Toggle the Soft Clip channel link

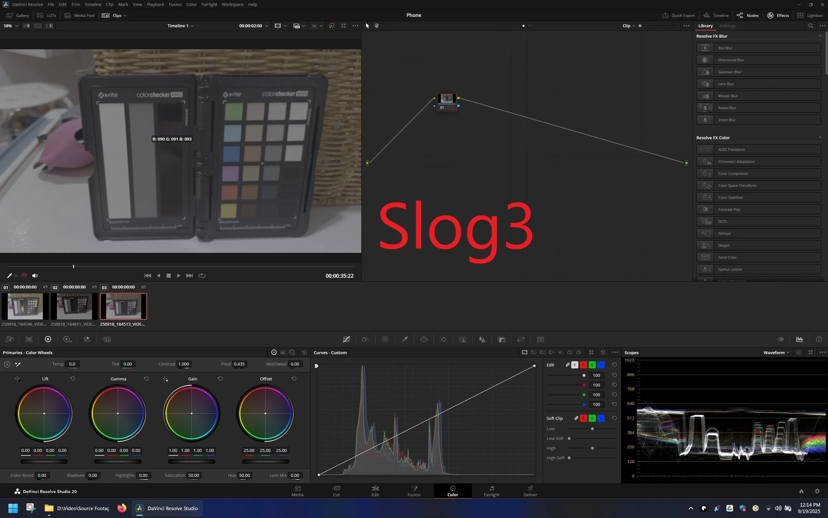[x=576, y=418]
